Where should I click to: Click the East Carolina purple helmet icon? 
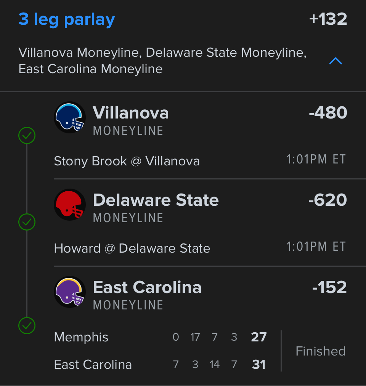point(70,292)
